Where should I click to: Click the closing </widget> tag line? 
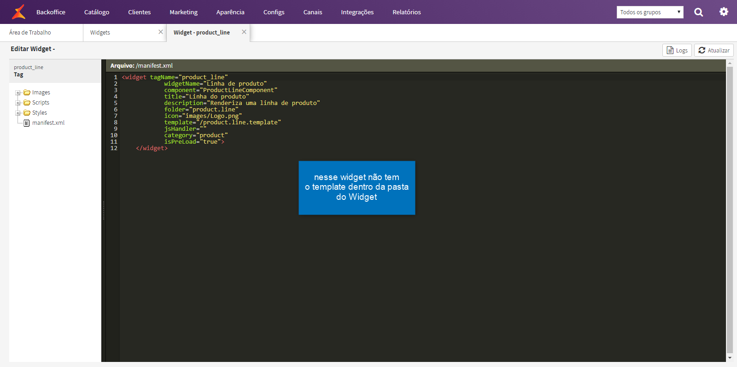point(152,148)
